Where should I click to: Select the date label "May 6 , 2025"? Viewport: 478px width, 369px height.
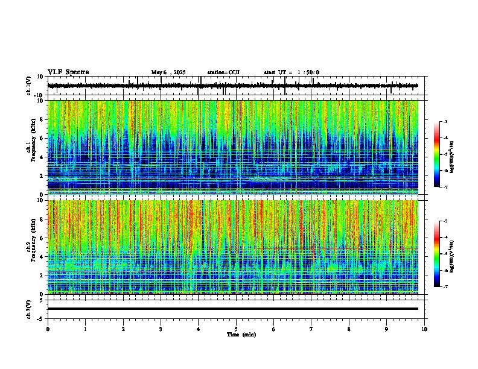168,72
